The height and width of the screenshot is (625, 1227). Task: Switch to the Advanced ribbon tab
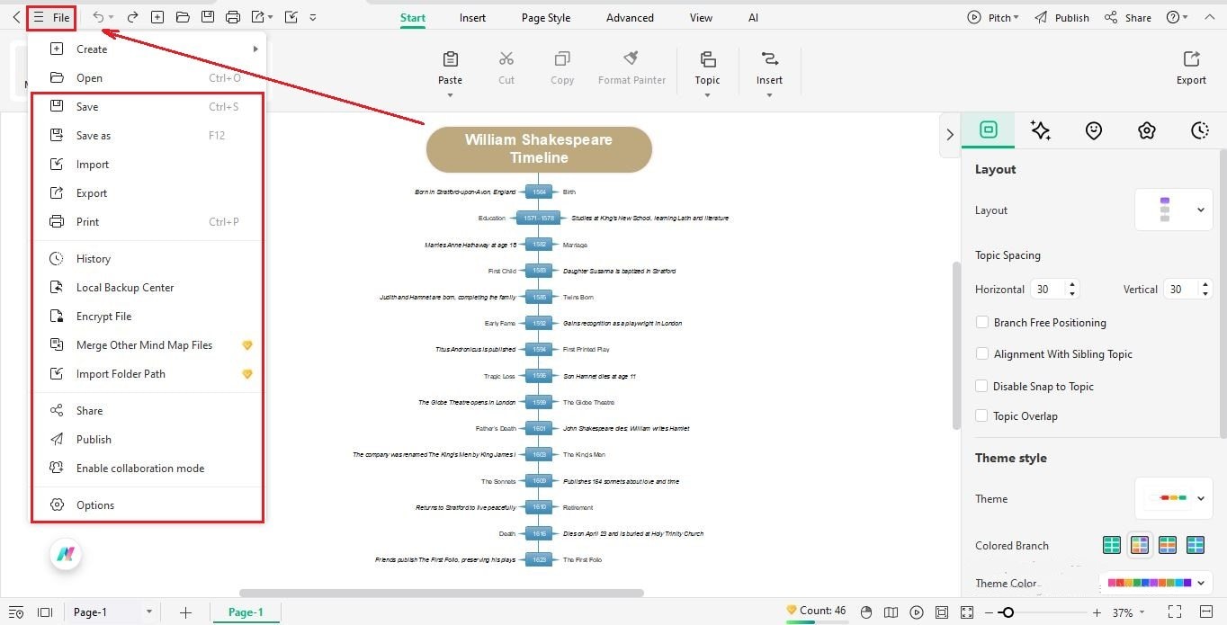click(x=630, y=17)
